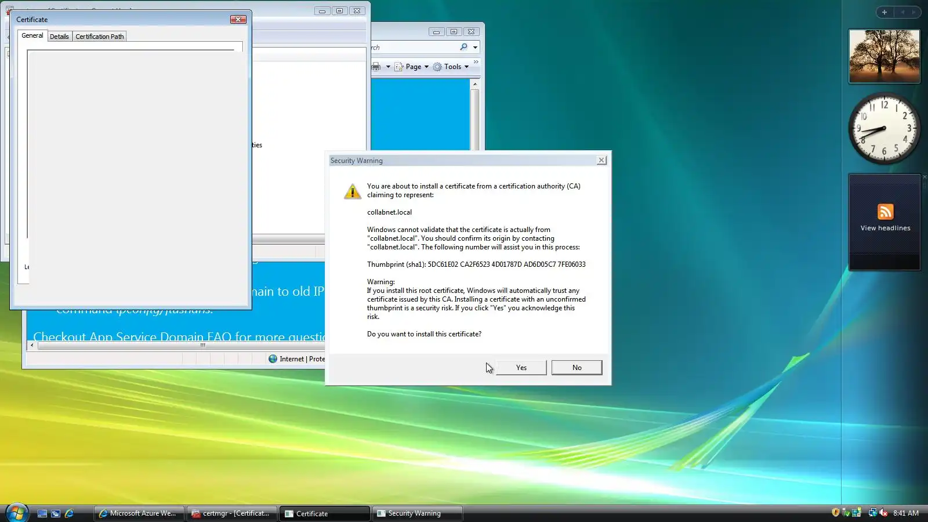Click the system clock showing 8:41 AM
The height and width of the screenshot is (522, 928).
(906, 513)
